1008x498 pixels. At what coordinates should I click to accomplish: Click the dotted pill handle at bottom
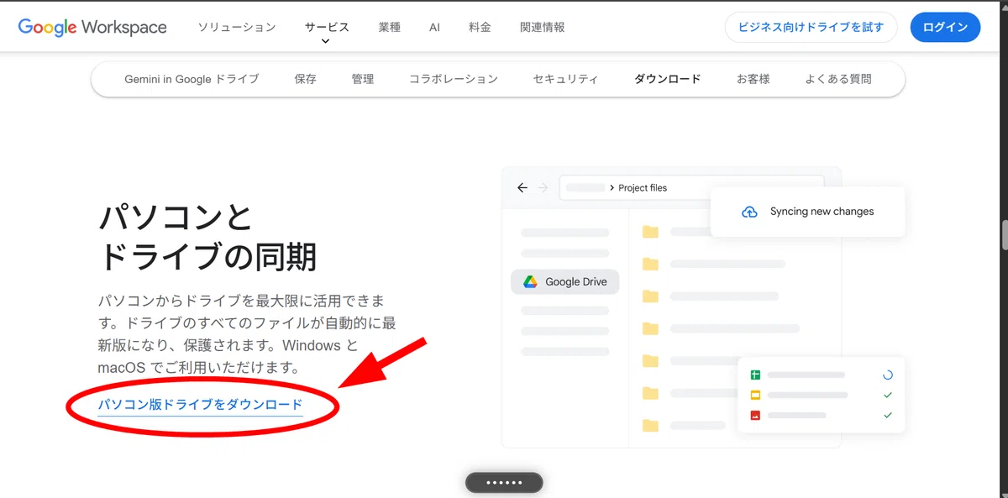point(504,483)
